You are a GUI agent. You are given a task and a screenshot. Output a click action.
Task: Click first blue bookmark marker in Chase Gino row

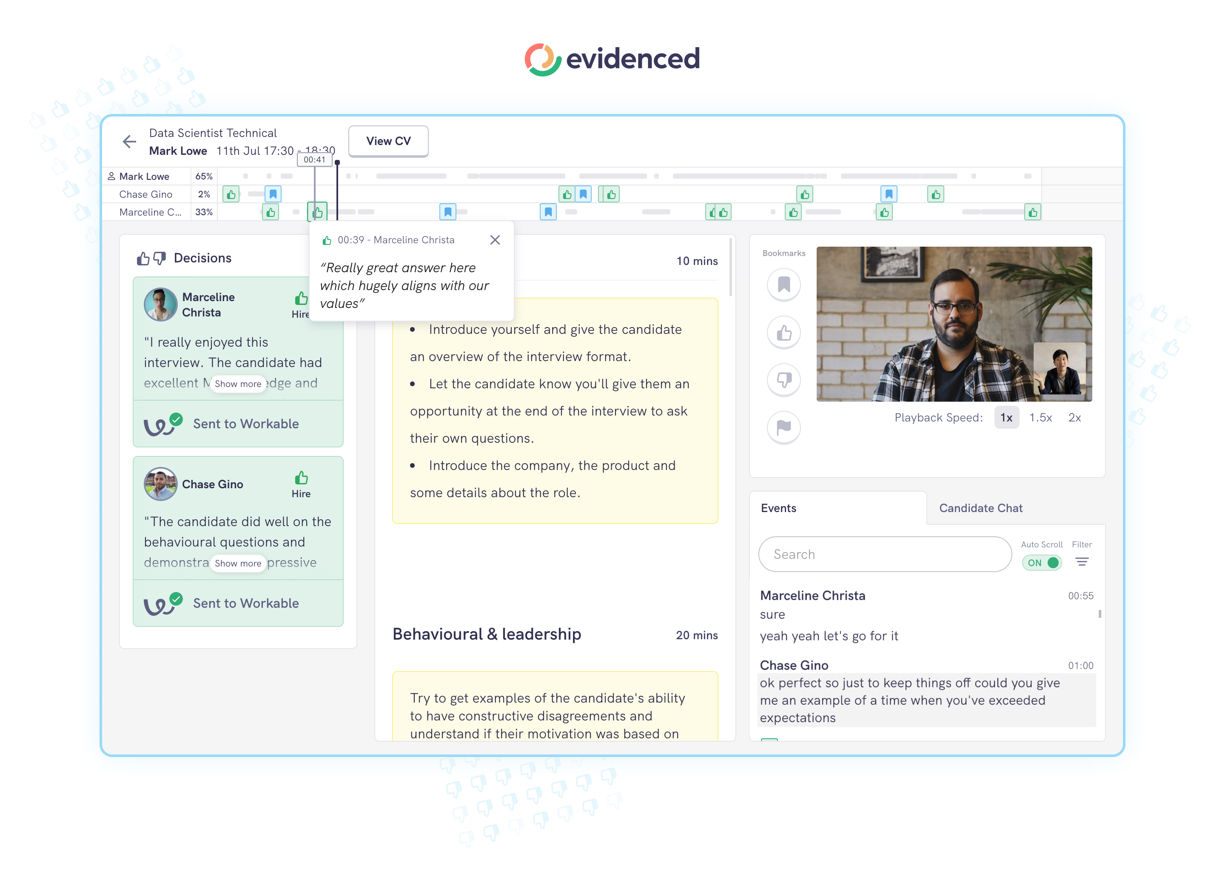[273, 194]
